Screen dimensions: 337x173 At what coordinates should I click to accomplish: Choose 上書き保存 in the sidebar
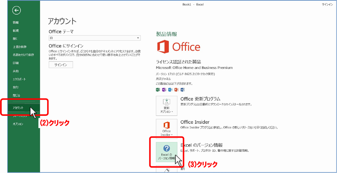tap(20, 47)
